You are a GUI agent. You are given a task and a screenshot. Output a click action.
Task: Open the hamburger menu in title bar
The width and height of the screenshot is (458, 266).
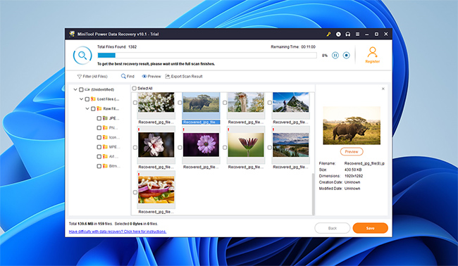(357, 34)
